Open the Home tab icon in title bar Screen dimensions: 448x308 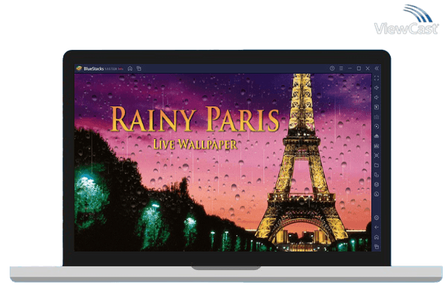[130, 68]
